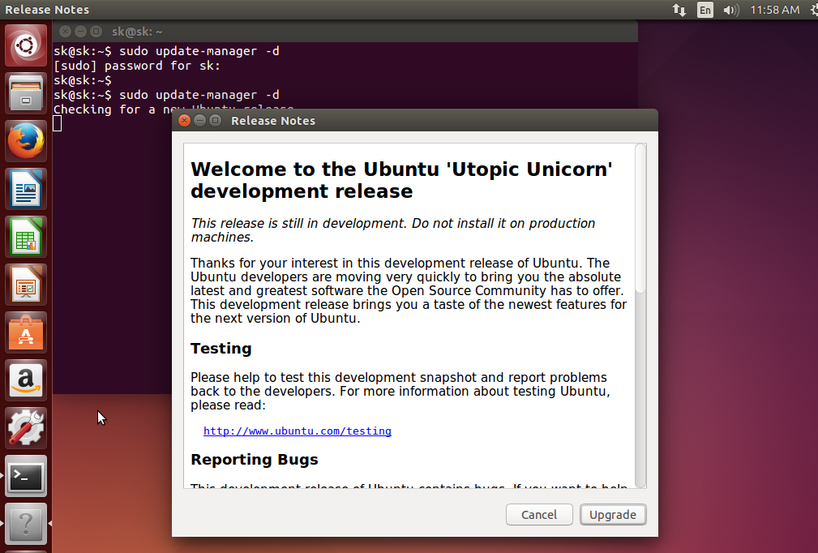Image resolution: width=818 pixels, height=553 pixels.
Task: Click the 'Please help to test' paragraph
Action: pyautogui.click(x=400, y=392)
